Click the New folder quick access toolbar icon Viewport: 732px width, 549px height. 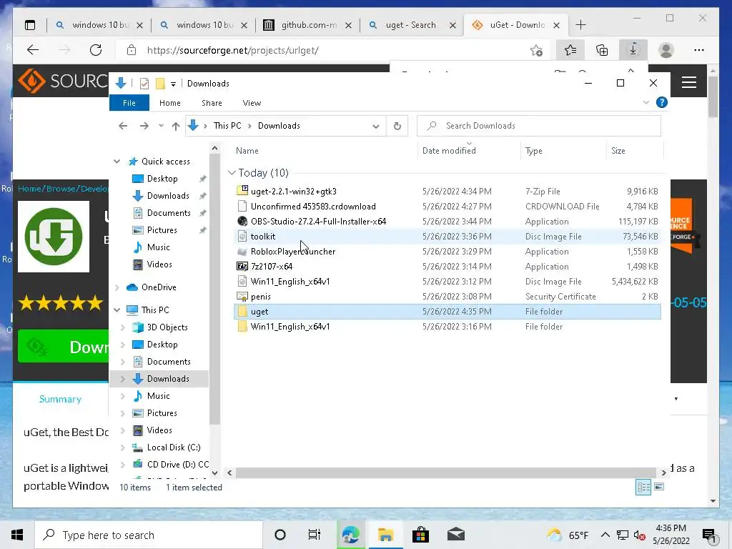[160, 84]
